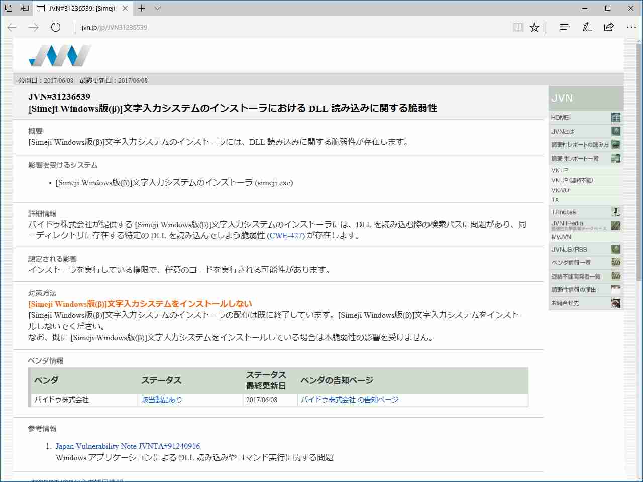Screen dimensions: 643x482
Task: Open Reading view from the address bar
Action: pos(518,27)
